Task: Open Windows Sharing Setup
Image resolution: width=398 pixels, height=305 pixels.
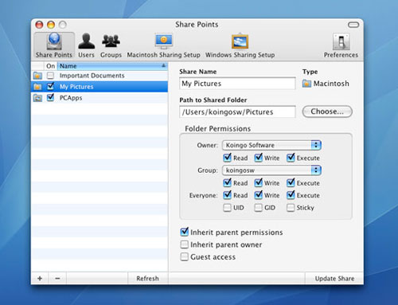Action: (x=240, y=45)
